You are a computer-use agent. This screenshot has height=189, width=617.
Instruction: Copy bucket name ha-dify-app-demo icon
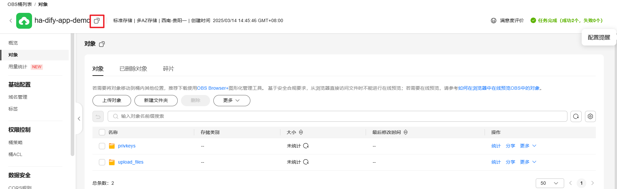tap(97, 21)
